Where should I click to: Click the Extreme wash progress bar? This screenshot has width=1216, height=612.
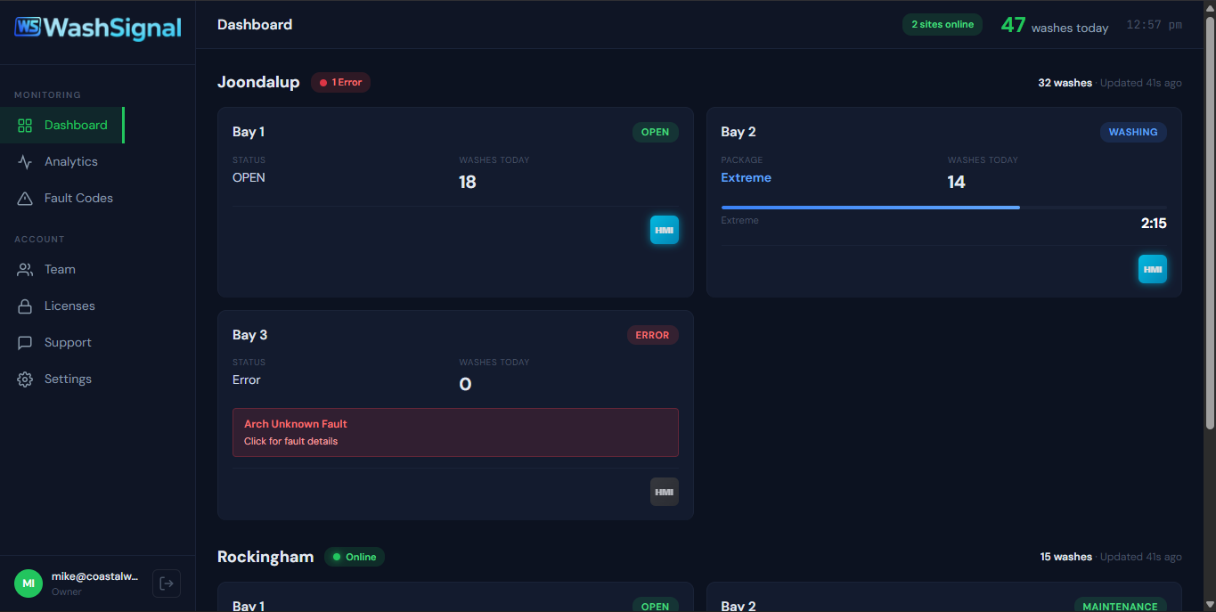tap(943, 208)
